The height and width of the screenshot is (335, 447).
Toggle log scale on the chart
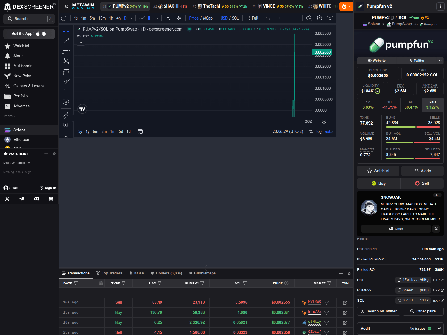pos(319,131)
